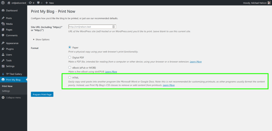The width and height of the screenshot is (272, 131).
Task: Click the Michael Nelson avatar
Action: point(269,3)
